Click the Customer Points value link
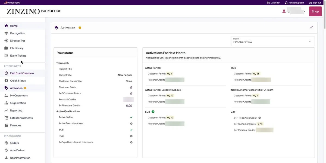 tap(131, 87)
